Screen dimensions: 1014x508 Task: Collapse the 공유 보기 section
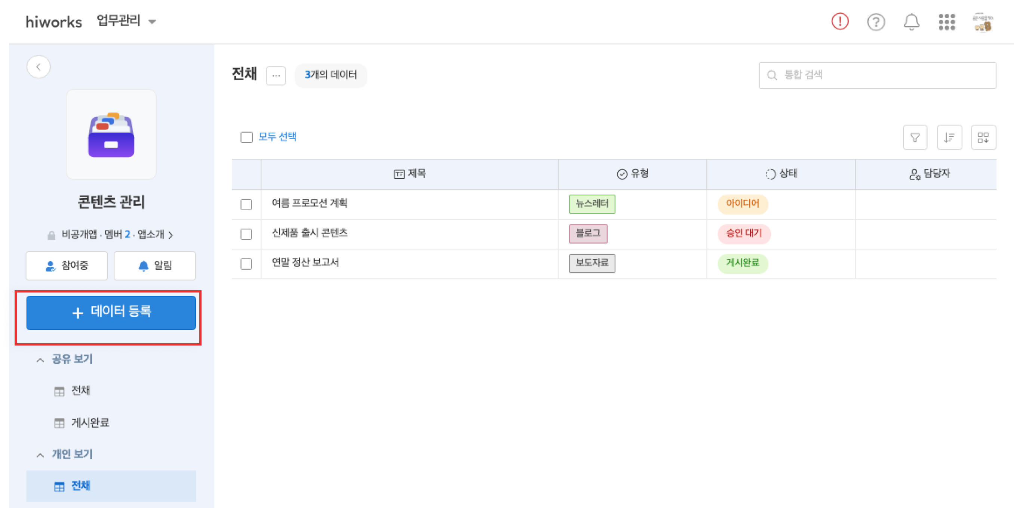click(40, 359)
